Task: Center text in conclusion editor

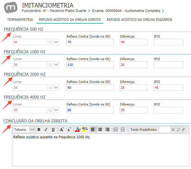Action: tap(100, 130)
